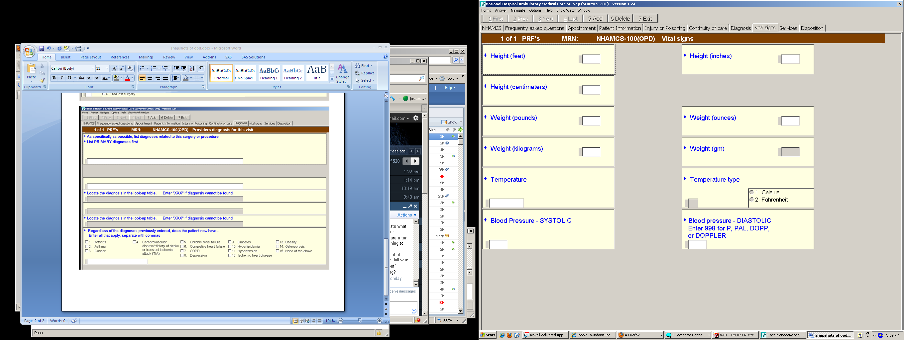The width and height of the screenshot is (904, 340).
Task: Click Replace in Word's Editing group
Action: point(365,73)
